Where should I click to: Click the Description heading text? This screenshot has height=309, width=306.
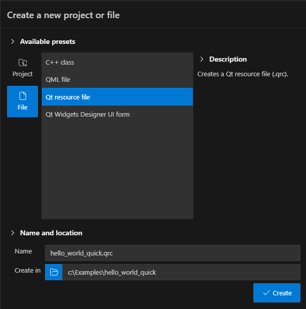pos(228,59)
